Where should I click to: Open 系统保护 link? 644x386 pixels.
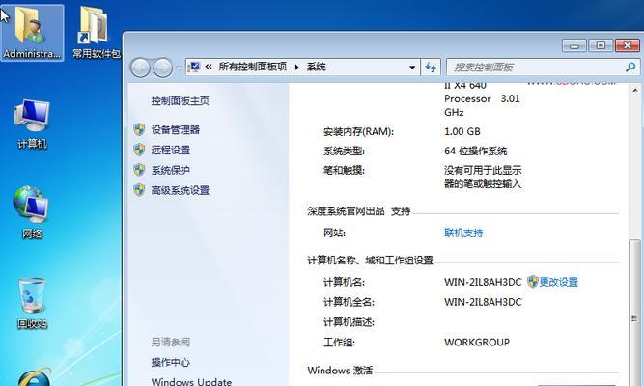tap(171, 170)
